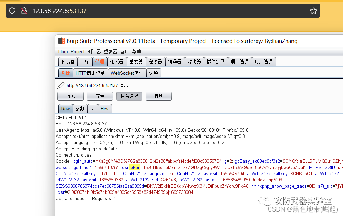Click the PHPSESSID cookie name
Image resolution: width=343 pixels, height=216 pixels.
pyautogui.click(x=322, y=168)
